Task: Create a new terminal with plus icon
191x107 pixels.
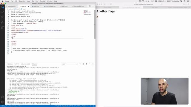Action: pos(80,64)
